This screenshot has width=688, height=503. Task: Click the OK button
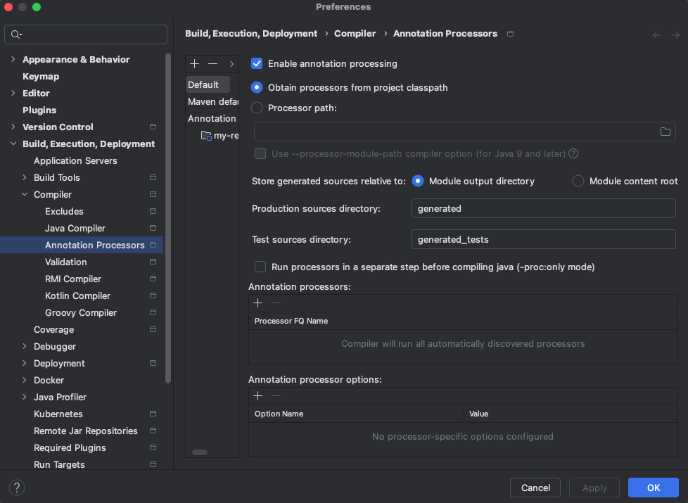pyautogui.click(x=653, y=488)
